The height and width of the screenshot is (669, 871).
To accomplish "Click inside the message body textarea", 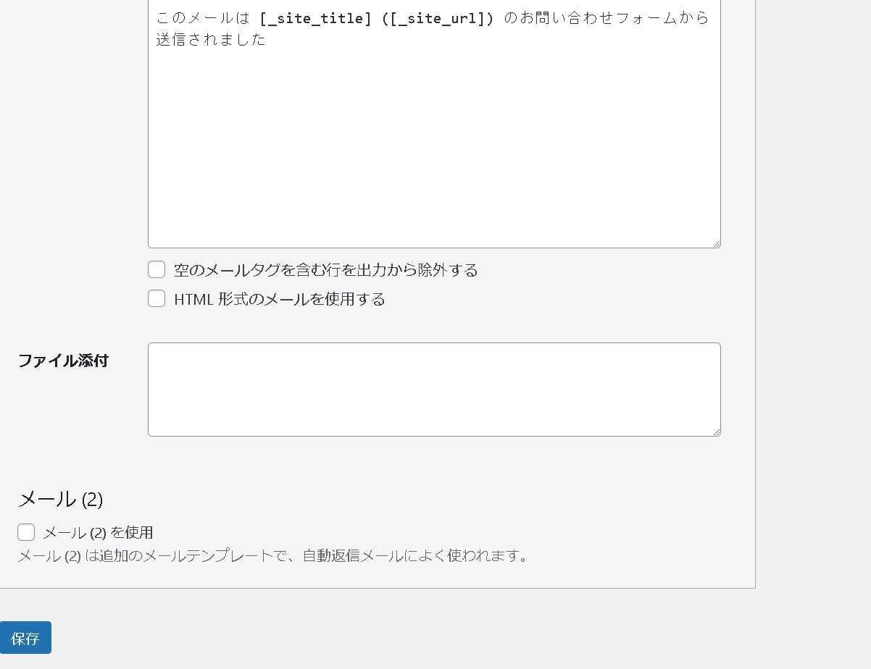I will (x=435, y=130).
